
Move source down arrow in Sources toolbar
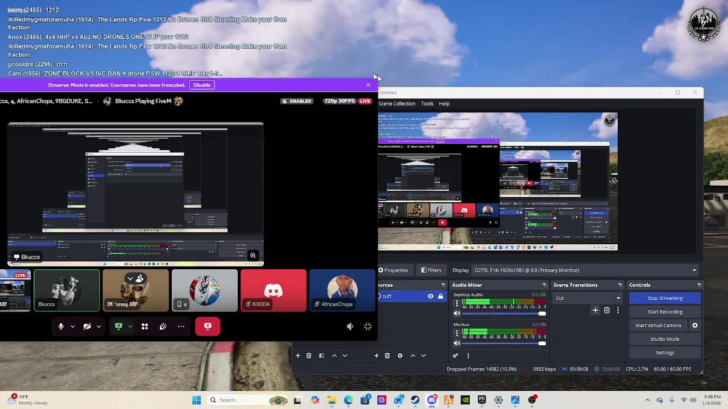(x=423, y=356)
